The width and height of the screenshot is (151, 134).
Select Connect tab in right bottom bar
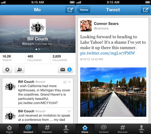coord(104,129)
